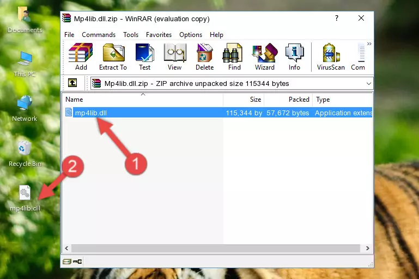The width and height of the screenshot is (419, 279).
Task: Open the Help menu
Action: pos(216,35)
